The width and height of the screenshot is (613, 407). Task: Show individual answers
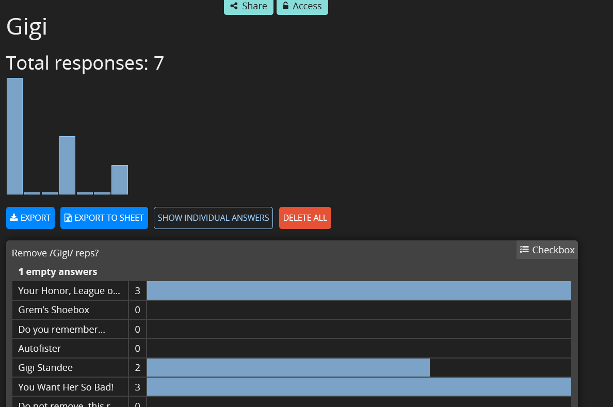click(213, 218)
